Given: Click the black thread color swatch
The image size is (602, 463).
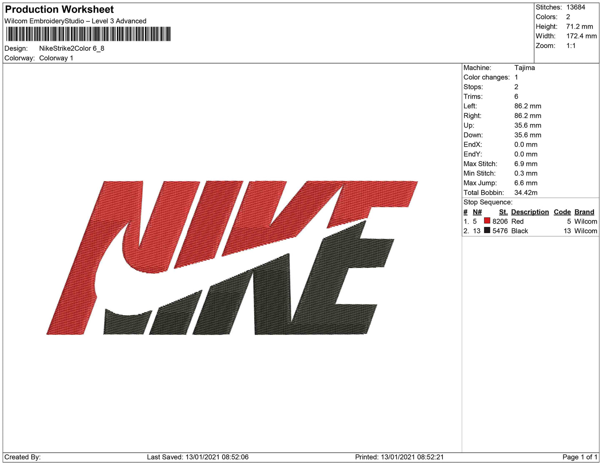Looking at the screenshot, I should (487, 231).
